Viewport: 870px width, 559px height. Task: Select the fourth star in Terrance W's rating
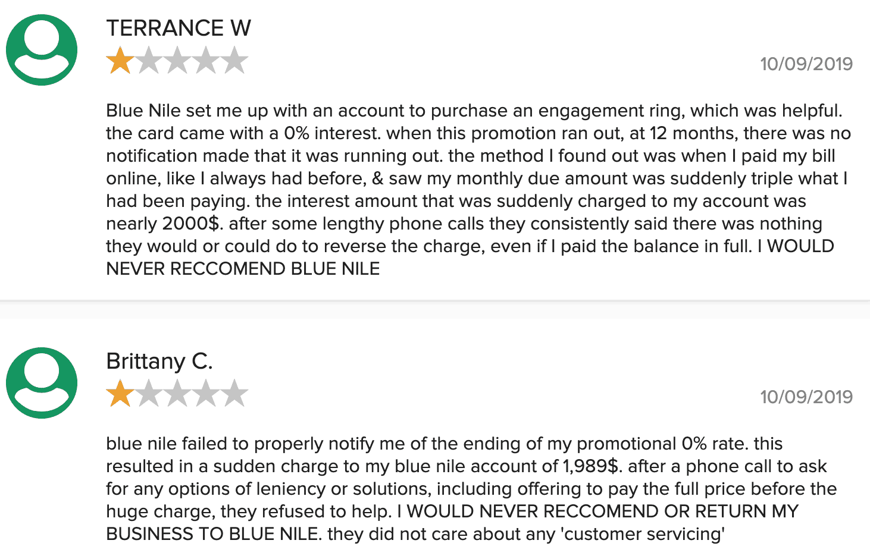coord(206,61)
